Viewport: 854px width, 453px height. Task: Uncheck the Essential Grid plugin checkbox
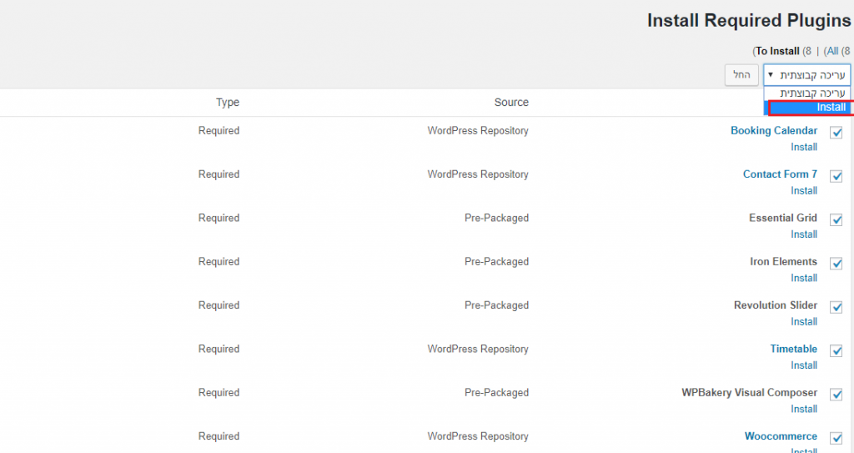tap(836, 219)
